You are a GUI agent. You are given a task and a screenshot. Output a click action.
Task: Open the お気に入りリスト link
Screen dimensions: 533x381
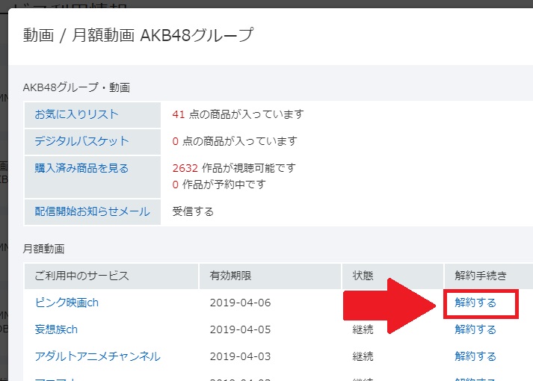[x=76, y=114]
